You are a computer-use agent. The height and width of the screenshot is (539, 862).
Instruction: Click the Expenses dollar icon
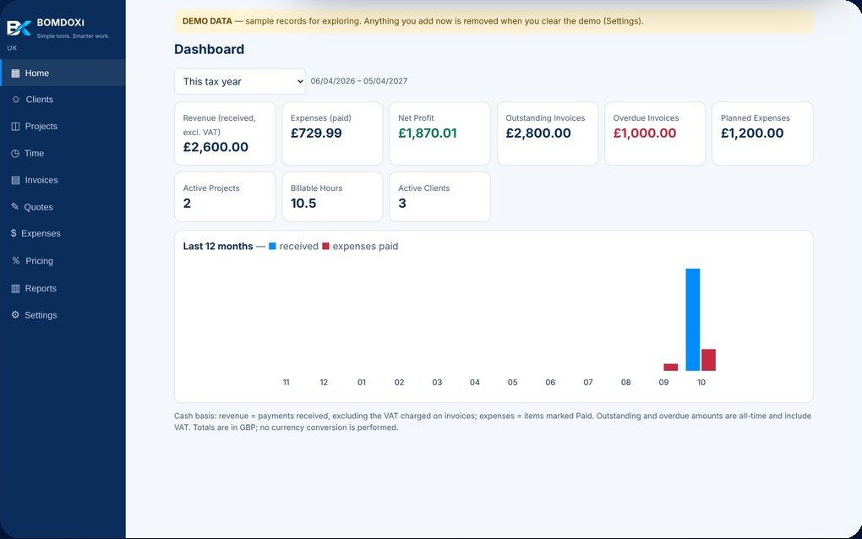[14, 233]
